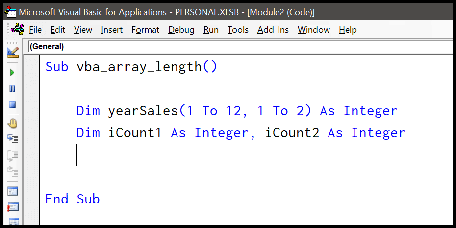Open the Window menu

tap(313, 30)
